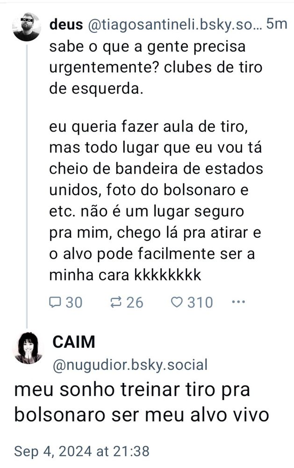
Task: Like the post with the heart icon
Action: [x=177, y=302]
